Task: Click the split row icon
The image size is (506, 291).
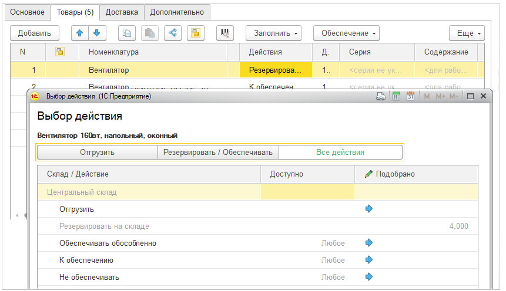Action: [173, 33]
